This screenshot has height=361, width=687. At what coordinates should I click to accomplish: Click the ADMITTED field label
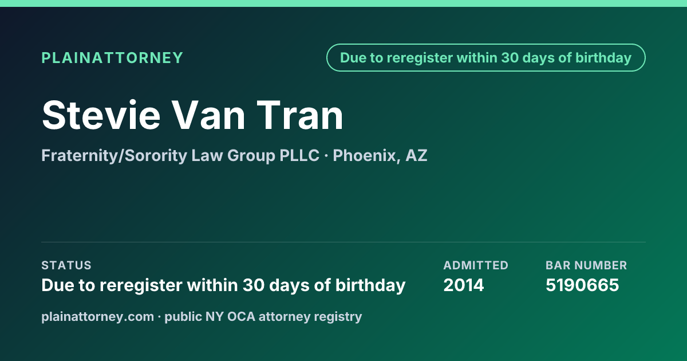click(476, 265)
